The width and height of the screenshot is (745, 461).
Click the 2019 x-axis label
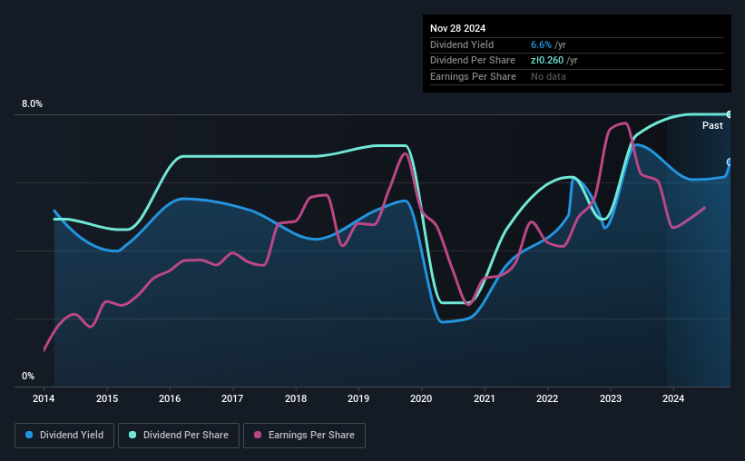point(358,398)
